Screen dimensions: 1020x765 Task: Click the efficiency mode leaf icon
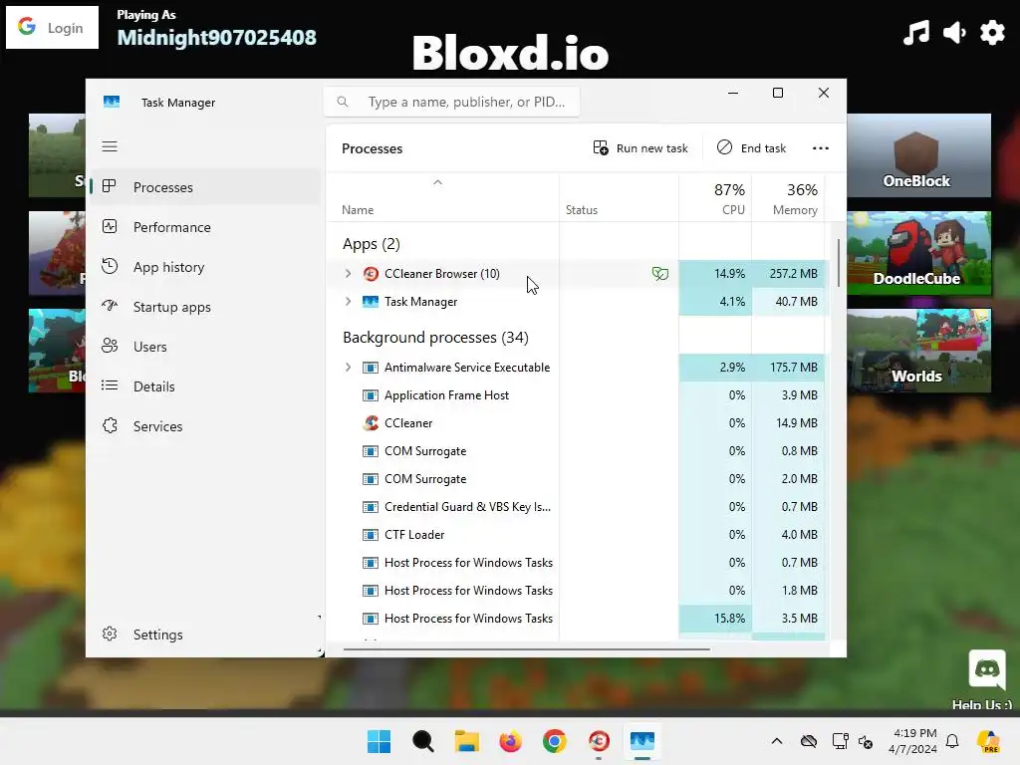(659, 274)
